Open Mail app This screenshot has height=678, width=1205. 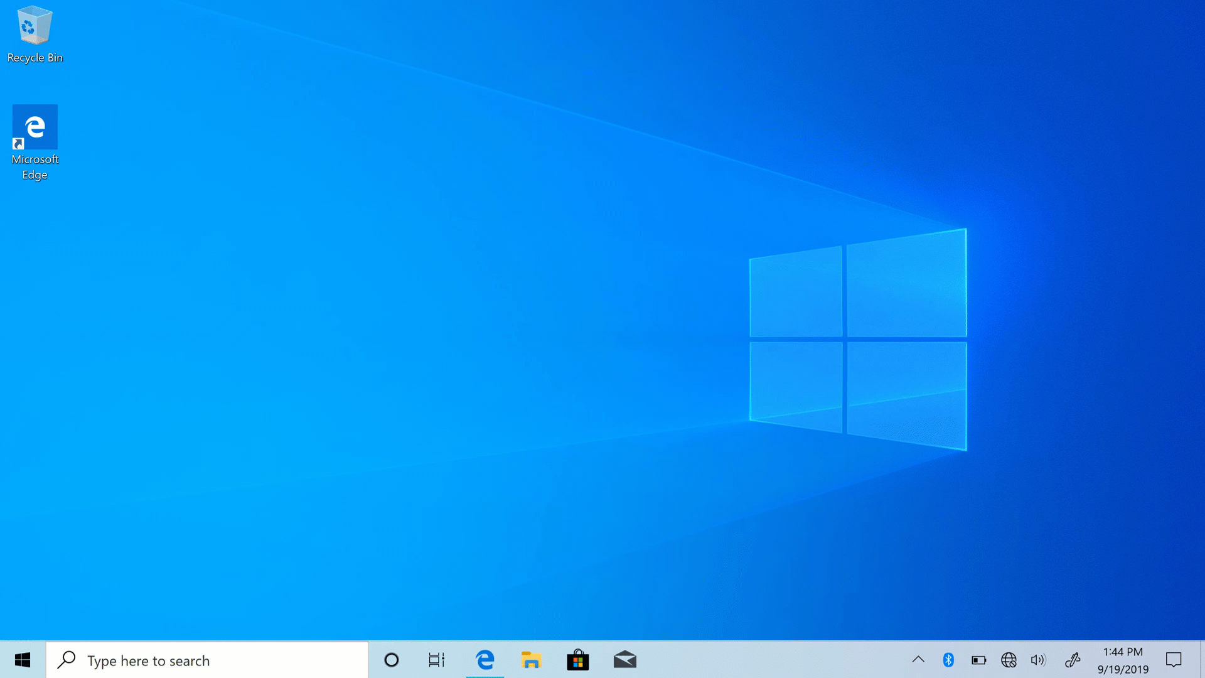coord(625,660)
